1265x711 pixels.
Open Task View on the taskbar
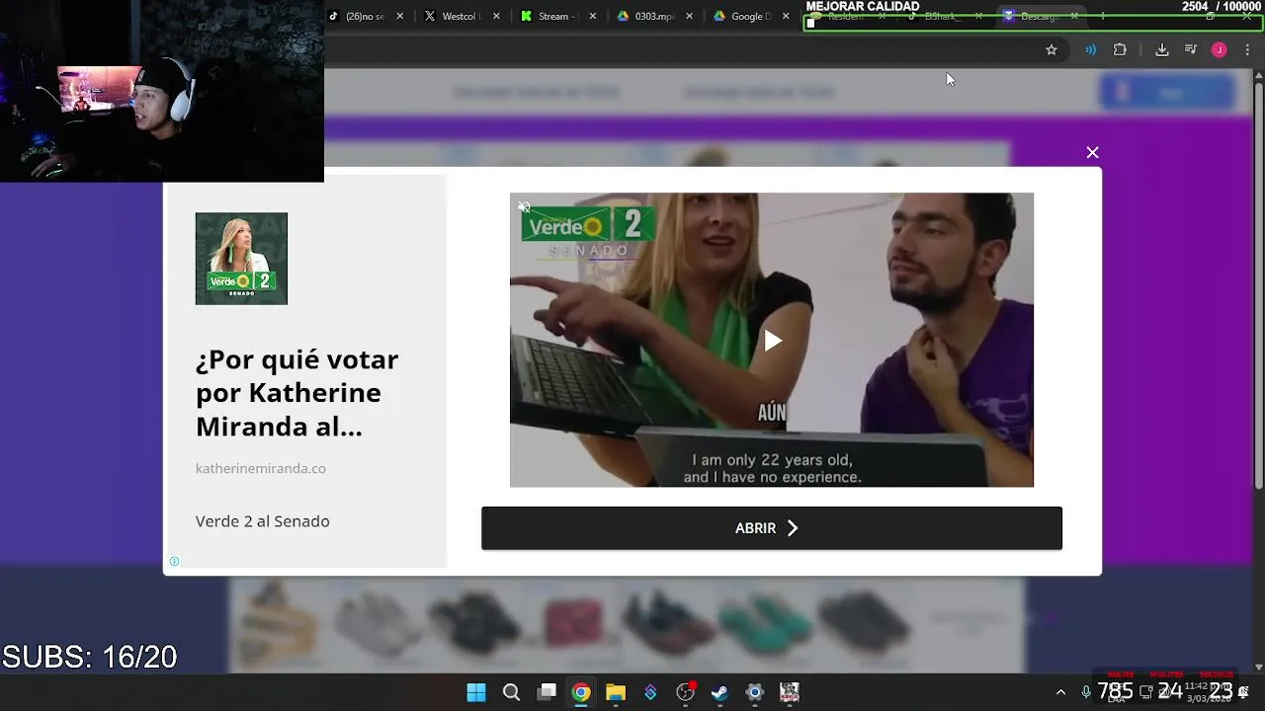[547, 692]
